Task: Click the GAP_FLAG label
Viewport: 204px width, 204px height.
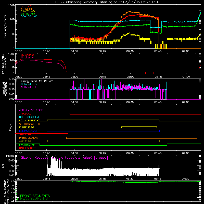Action: 25,113
